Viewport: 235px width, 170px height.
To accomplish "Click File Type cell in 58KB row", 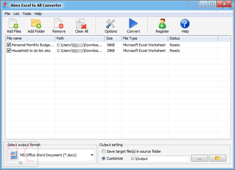I will (144, 45).
